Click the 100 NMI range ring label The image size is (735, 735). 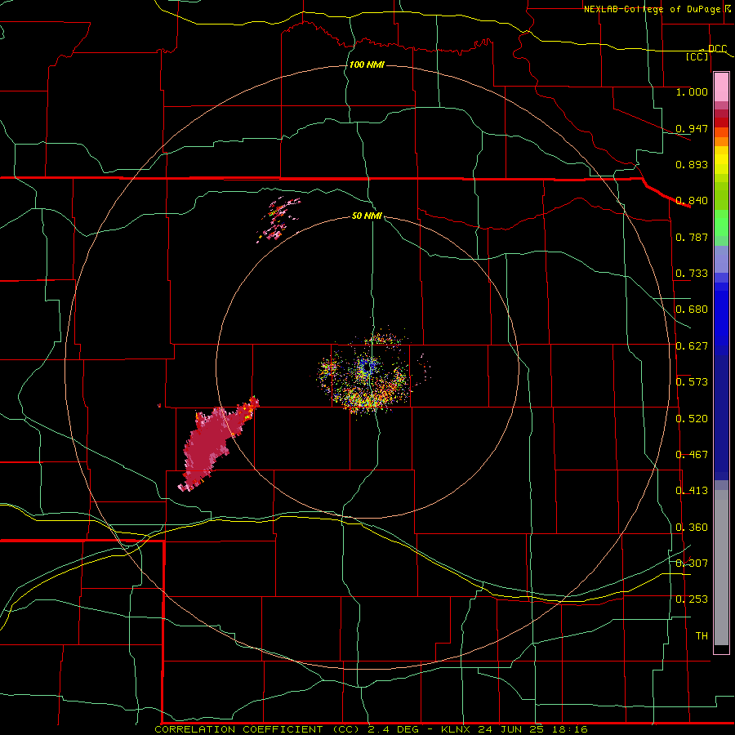[367, 65]
